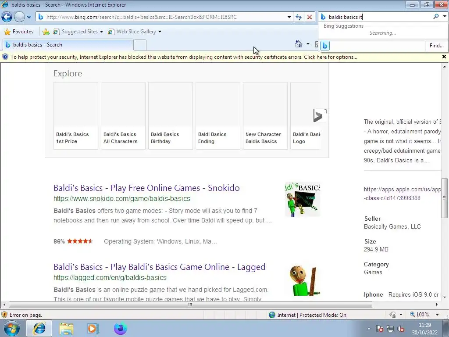Click the Explore carousel next arrow

tap(320, 115)
